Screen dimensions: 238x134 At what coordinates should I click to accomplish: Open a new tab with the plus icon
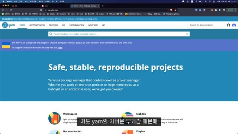103,6
